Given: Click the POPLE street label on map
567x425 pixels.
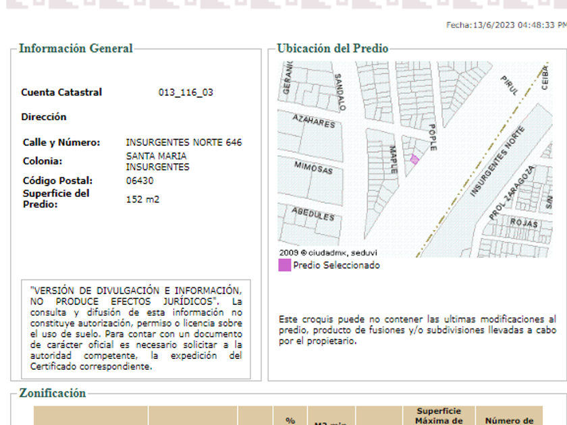Looking at the screenshot, I should 433,138.
